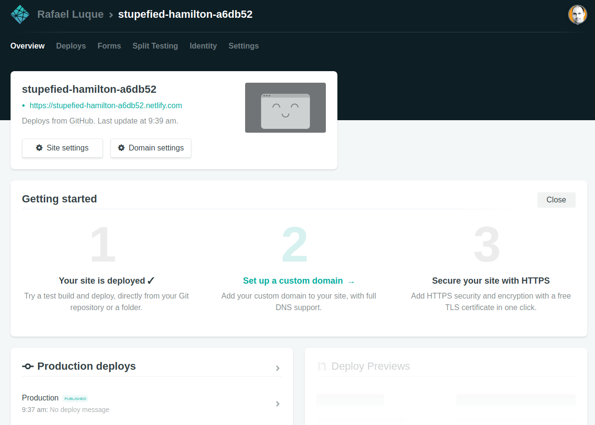Viewport: 595px width, 425px height.
Task: Go to the Overview tab
Action: [27, 46]
